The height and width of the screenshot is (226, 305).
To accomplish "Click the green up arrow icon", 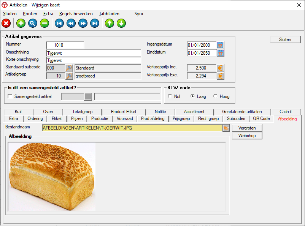I will click(x=110, y=23).
